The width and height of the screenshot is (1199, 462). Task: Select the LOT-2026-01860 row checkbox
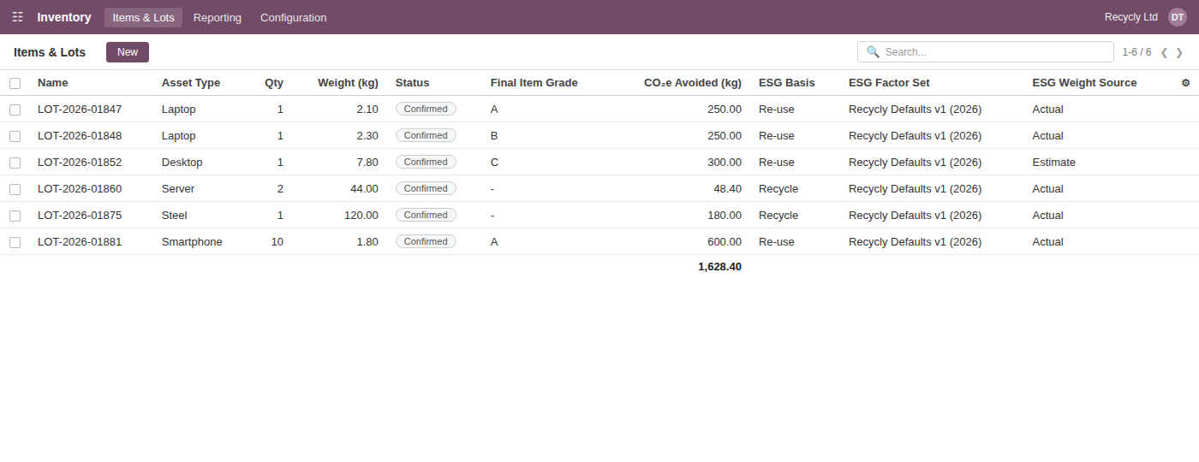(15, 189)
